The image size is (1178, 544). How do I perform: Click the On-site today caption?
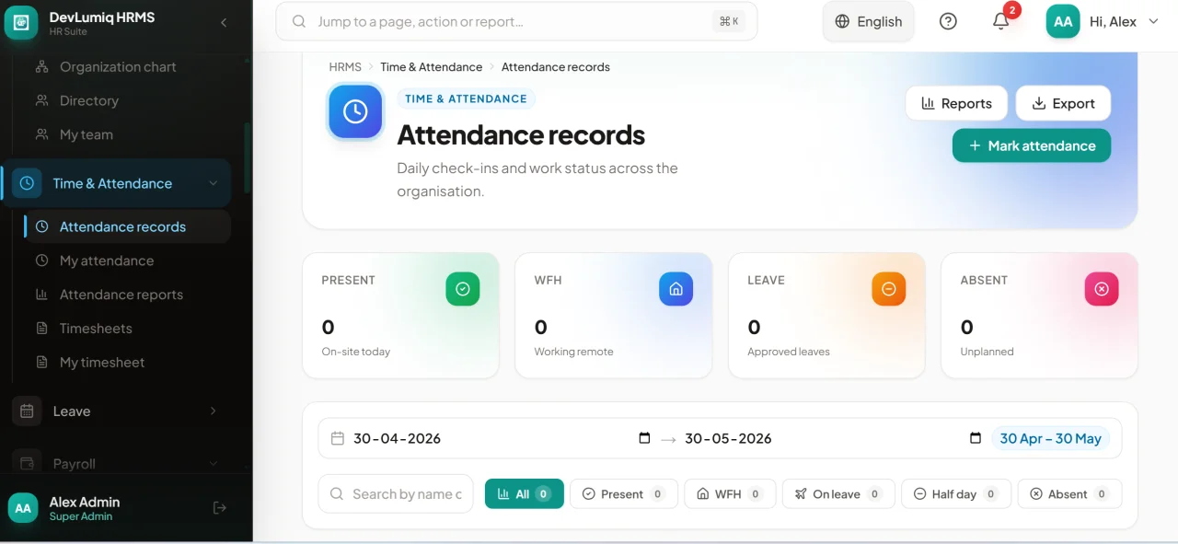(356, 352)
